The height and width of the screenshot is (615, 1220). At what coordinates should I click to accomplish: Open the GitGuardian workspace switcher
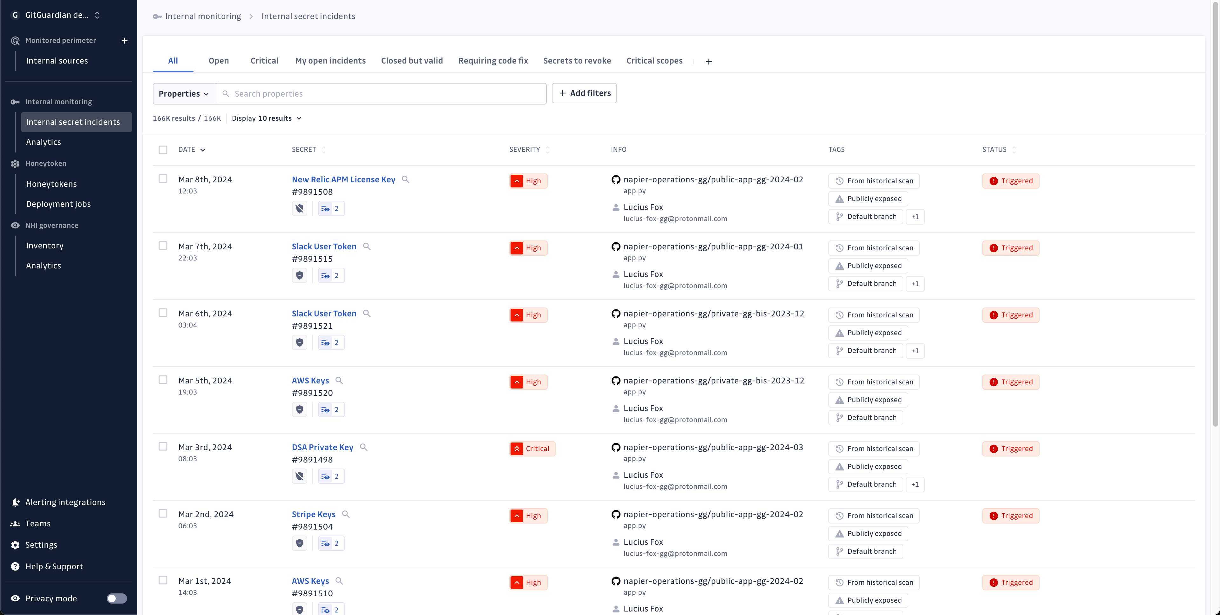[56, 15]
